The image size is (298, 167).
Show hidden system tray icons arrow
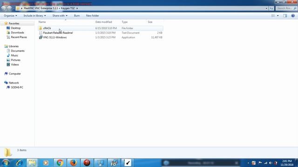point(248,163)
